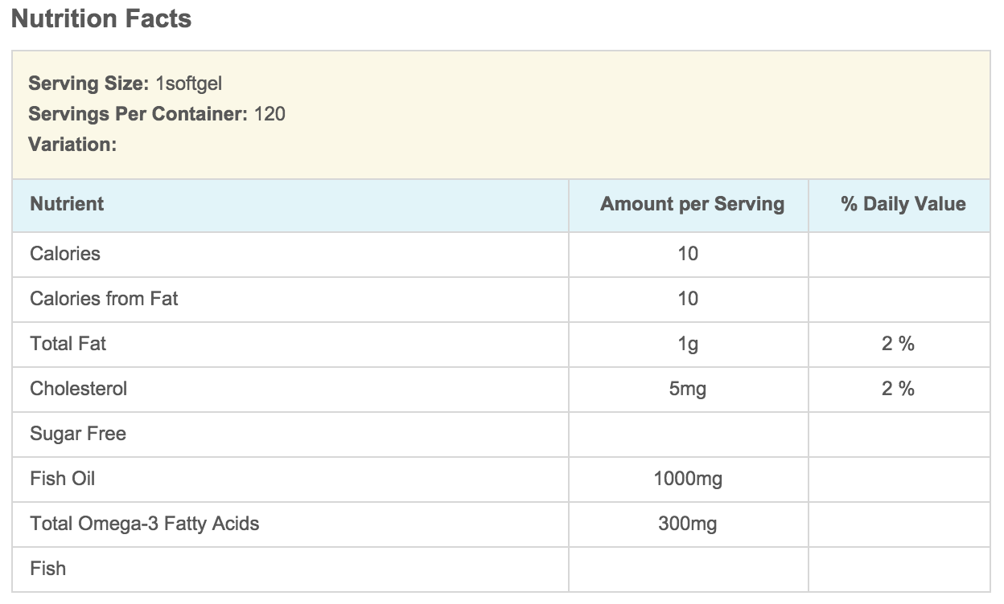1004x604 pixels.
Task: Click the Servings Per Container value 120
Action: tap(270, 114)
